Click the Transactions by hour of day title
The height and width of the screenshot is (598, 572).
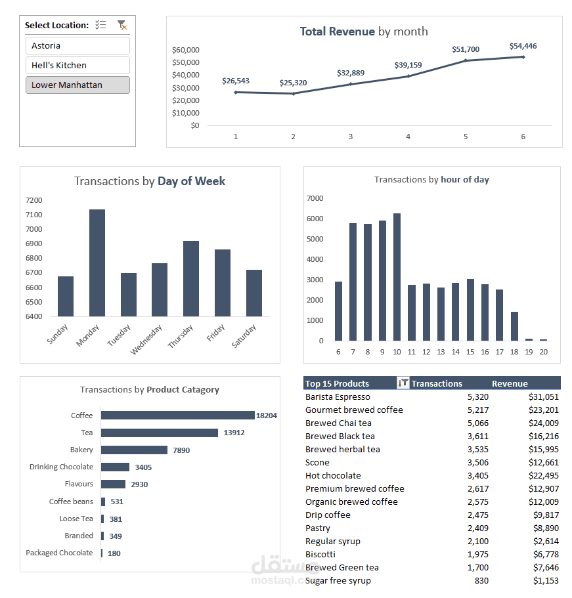[431, 180]
